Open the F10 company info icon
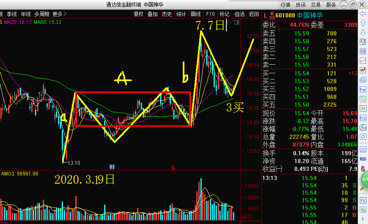The image size is (368, 224). click(x=363, y=90)
